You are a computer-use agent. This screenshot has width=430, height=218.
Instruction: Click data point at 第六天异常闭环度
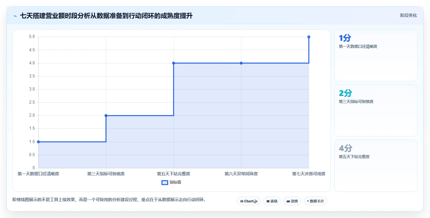[241, 63]
